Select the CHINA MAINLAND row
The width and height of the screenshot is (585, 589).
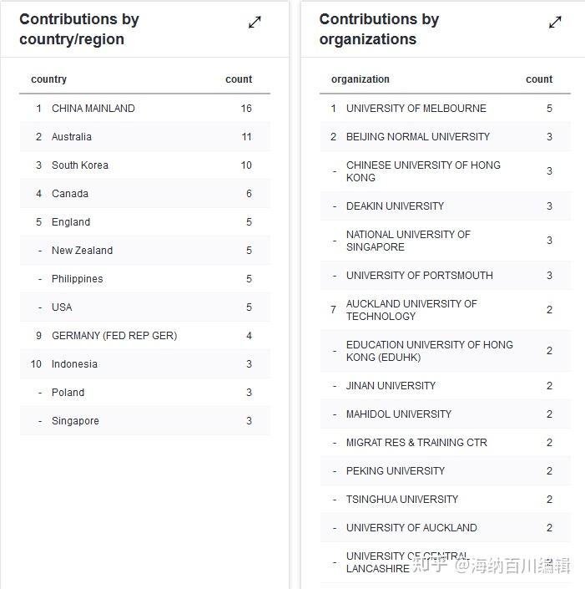click(93, 109)
